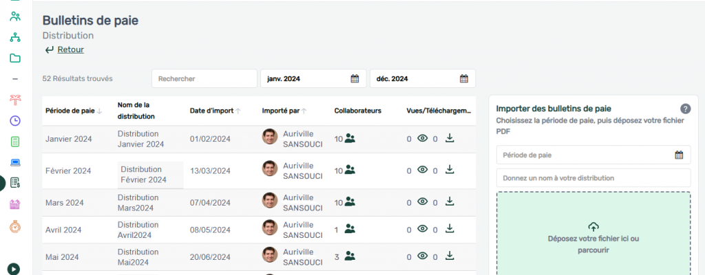This screenshot has height=275, width=705.
Task: Click the help question mark icon
Action: point(685,109)
